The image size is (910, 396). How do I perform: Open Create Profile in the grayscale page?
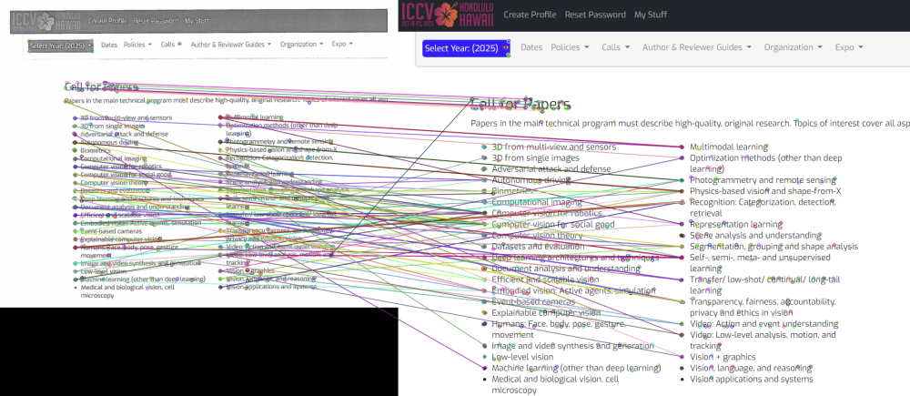pos(107,21)
